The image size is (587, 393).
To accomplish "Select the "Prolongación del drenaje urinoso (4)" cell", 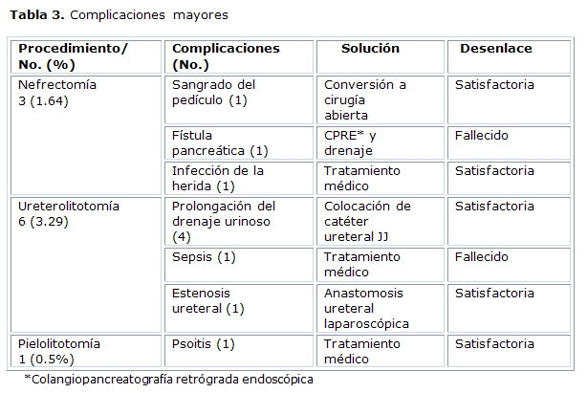I will click(x=223, y=221).
